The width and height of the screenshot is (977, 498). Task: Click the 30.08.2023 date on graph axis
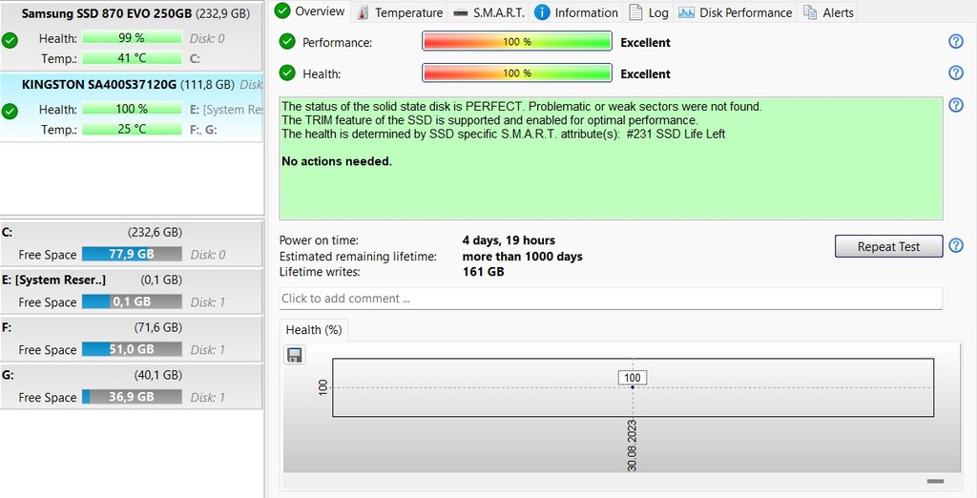coord(633,445)
